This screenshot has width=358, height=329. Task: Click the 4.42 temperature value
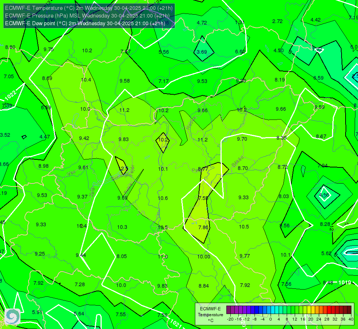[x=316, y=20]
